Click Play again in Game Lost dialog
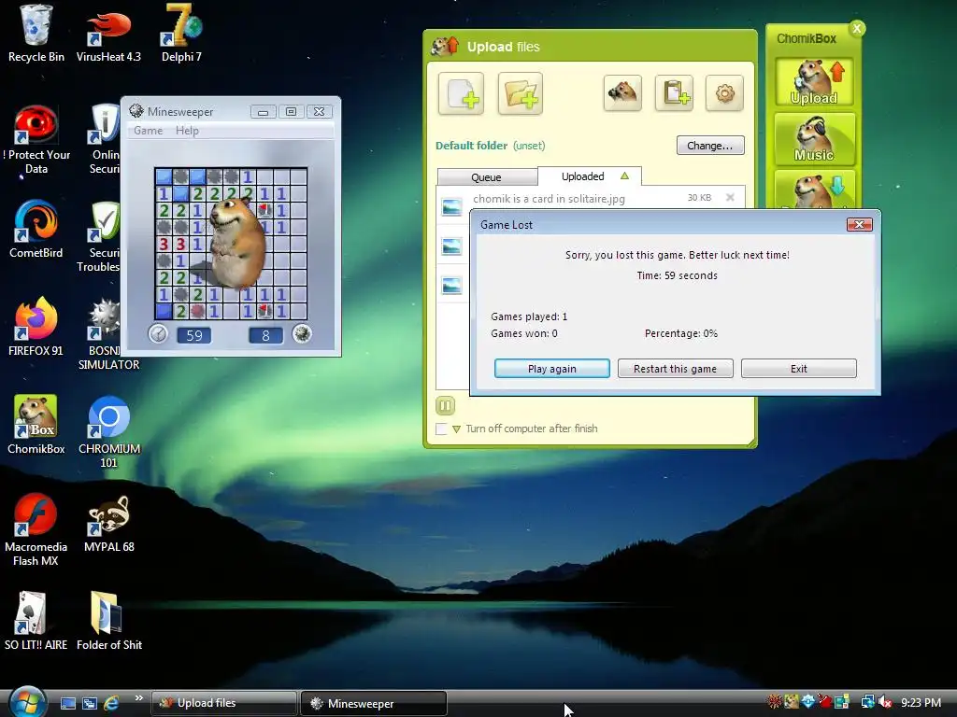 (551, 368)
